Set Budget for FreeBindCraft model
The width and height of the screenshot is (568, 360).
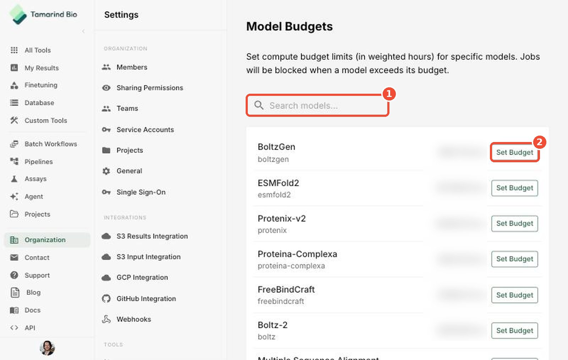pyautogui.click(x=514, y=295)
